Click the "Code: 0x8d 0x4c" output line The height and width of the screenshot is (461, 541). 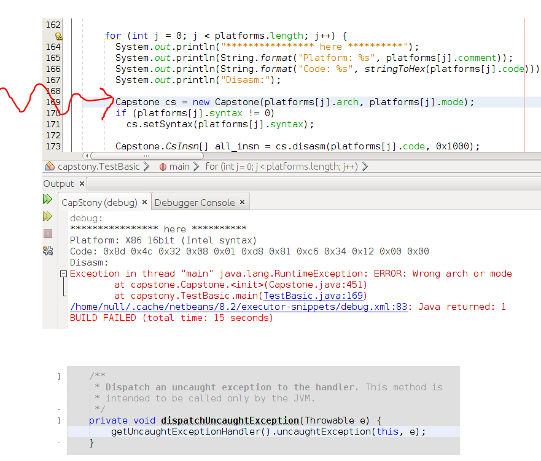249,251
